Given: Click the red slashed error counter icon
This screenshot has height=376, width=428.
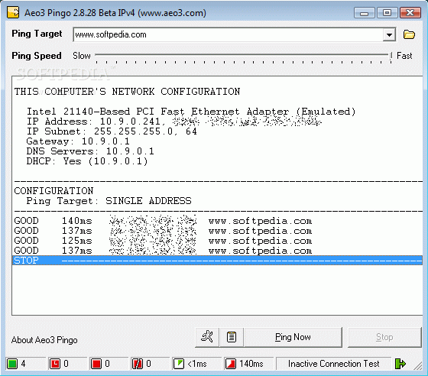Looking at the screenshot, I should 138,364.
